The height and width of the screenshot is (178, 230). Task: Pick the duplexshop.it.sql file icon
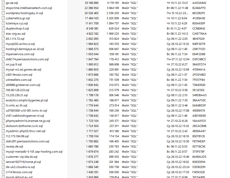3,28
